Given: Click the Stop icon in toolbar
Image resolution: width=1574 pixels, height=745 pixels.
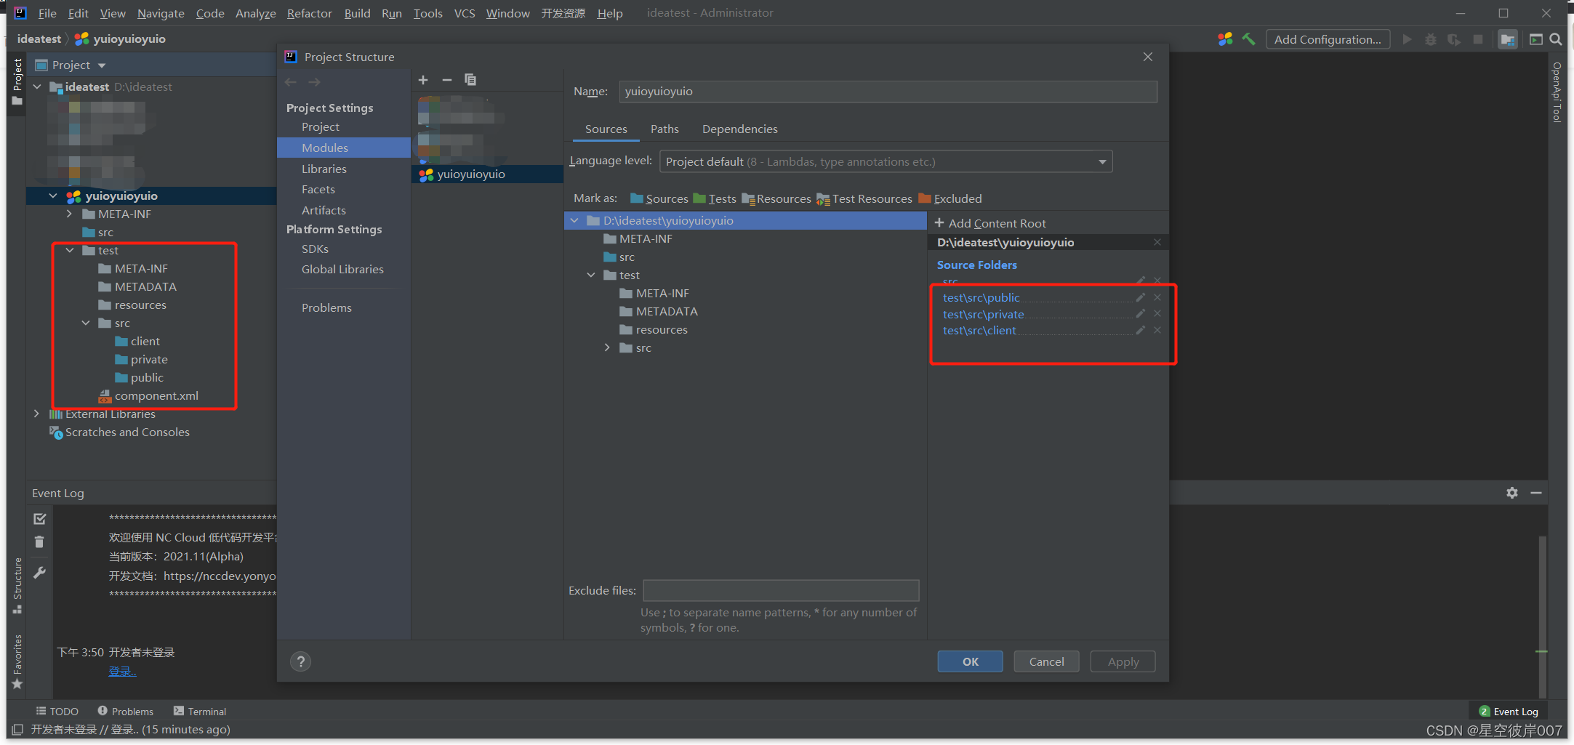Looking at the screenshot, I should [1478, 39].
